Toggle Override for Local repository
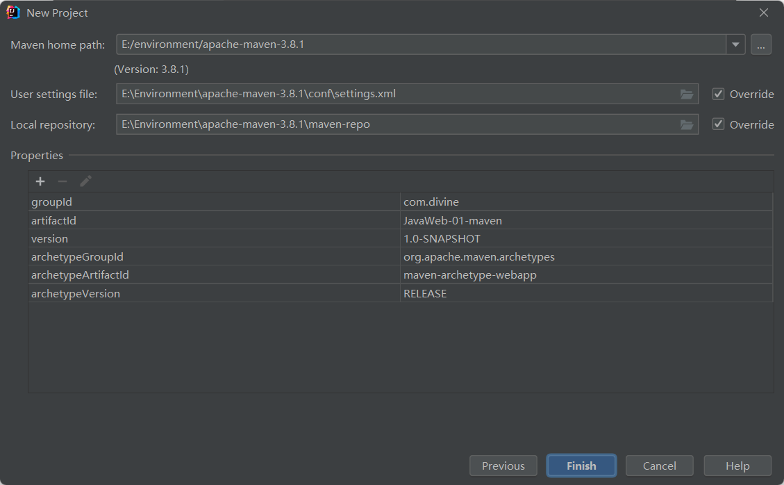Screen dimensions: 784x485 point(718,124)
